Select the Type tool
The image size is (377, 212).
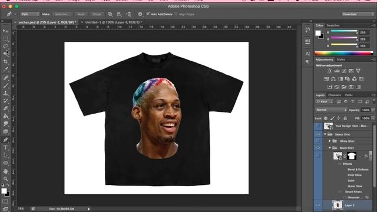pyautogui.click(x=5, y=148)
